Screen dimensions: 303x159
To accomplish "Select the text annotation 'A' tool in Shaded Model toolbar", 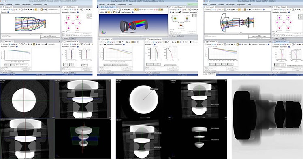I will (x=127, y=10).
